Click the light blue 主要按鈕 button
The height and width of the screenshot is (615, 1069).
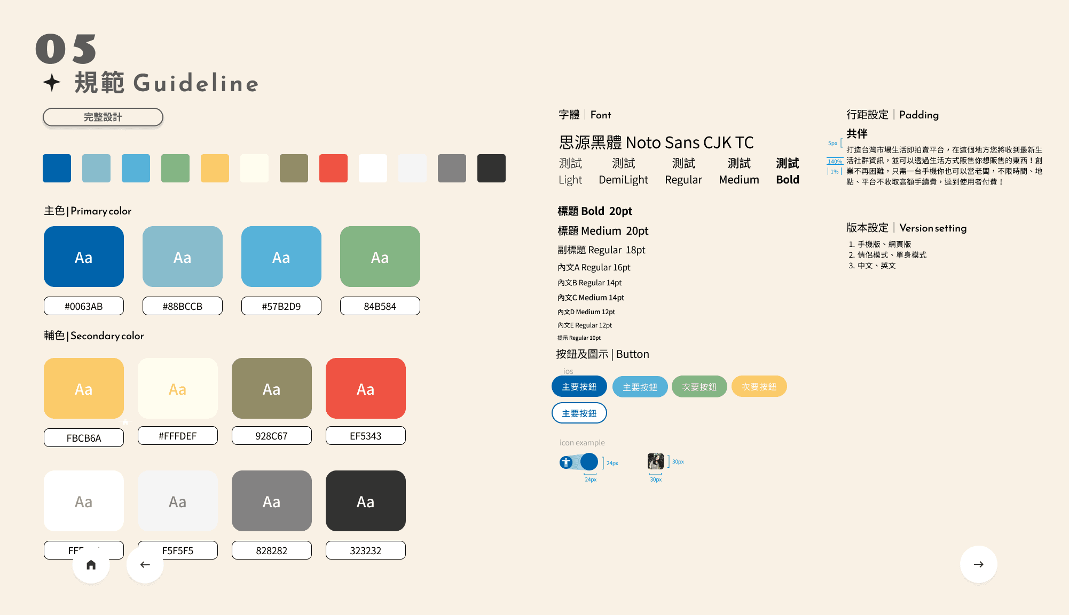tap(640, 387)
